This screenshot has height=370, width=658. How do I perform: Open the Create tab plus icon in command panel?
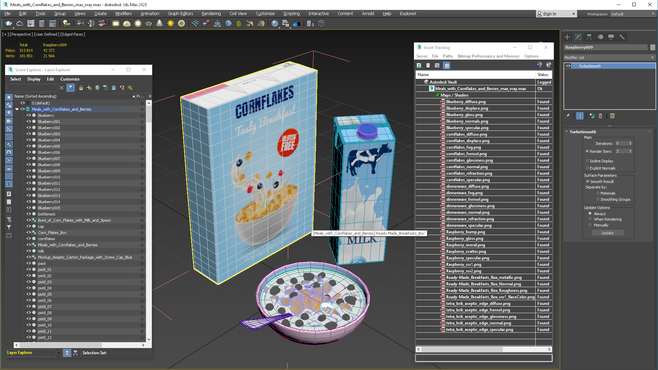point(567,37)
